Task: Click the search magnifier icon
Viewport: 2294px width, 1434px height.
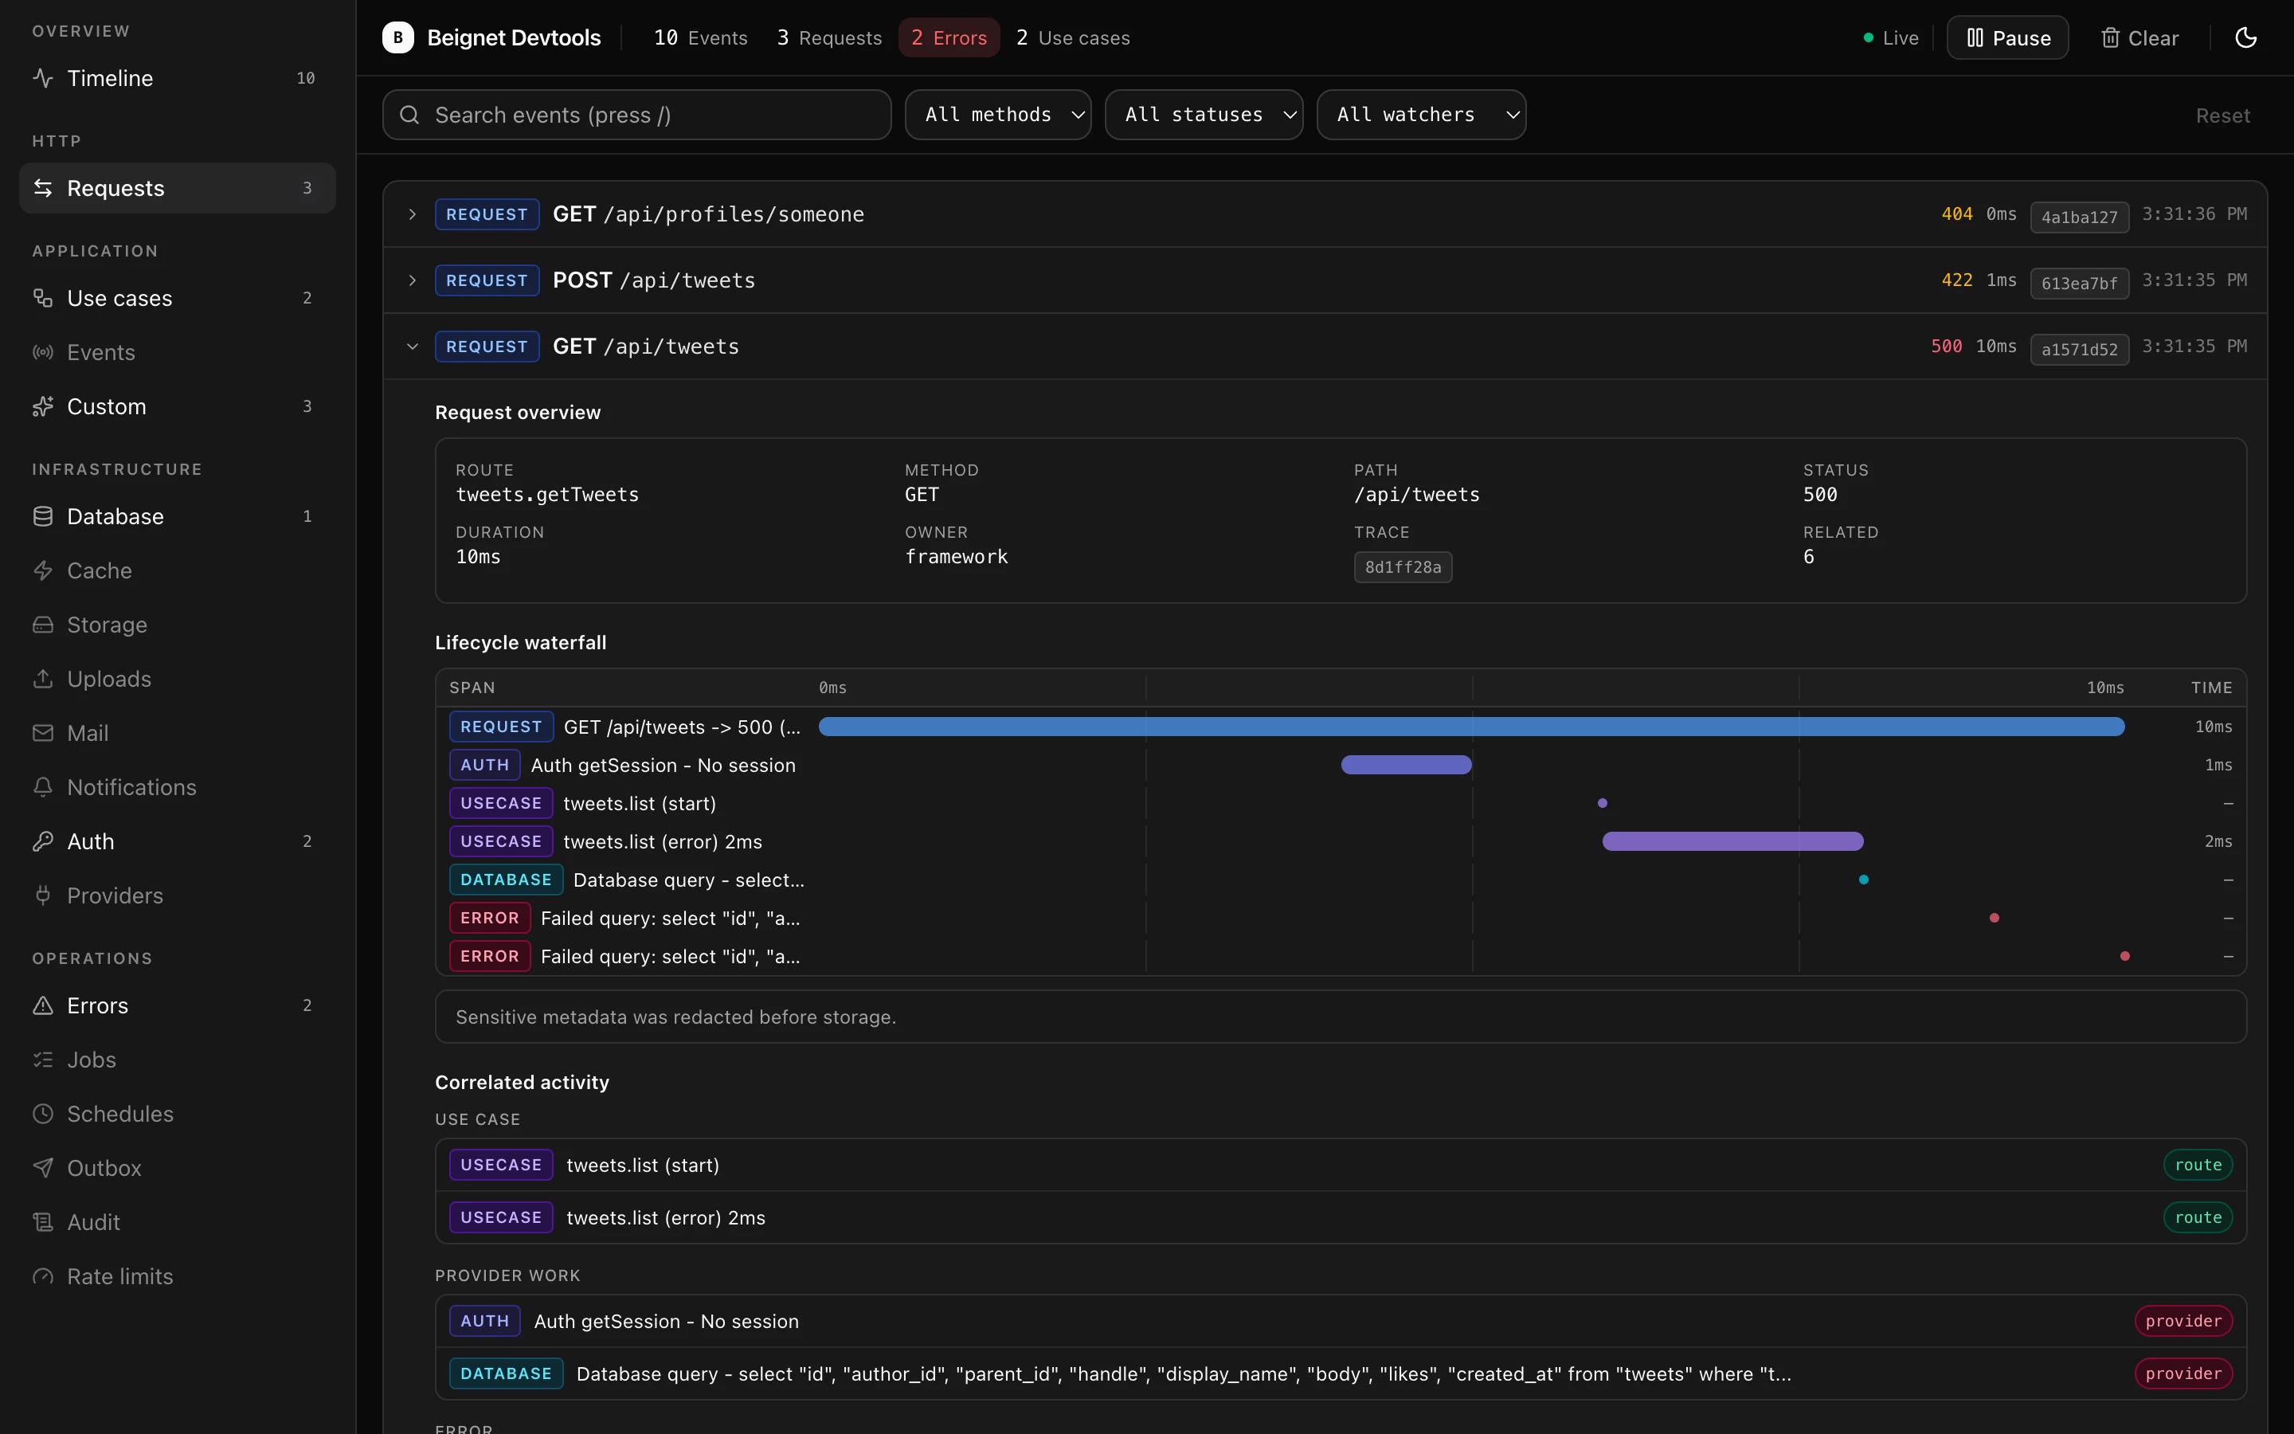Action: [x=409, y=115]
